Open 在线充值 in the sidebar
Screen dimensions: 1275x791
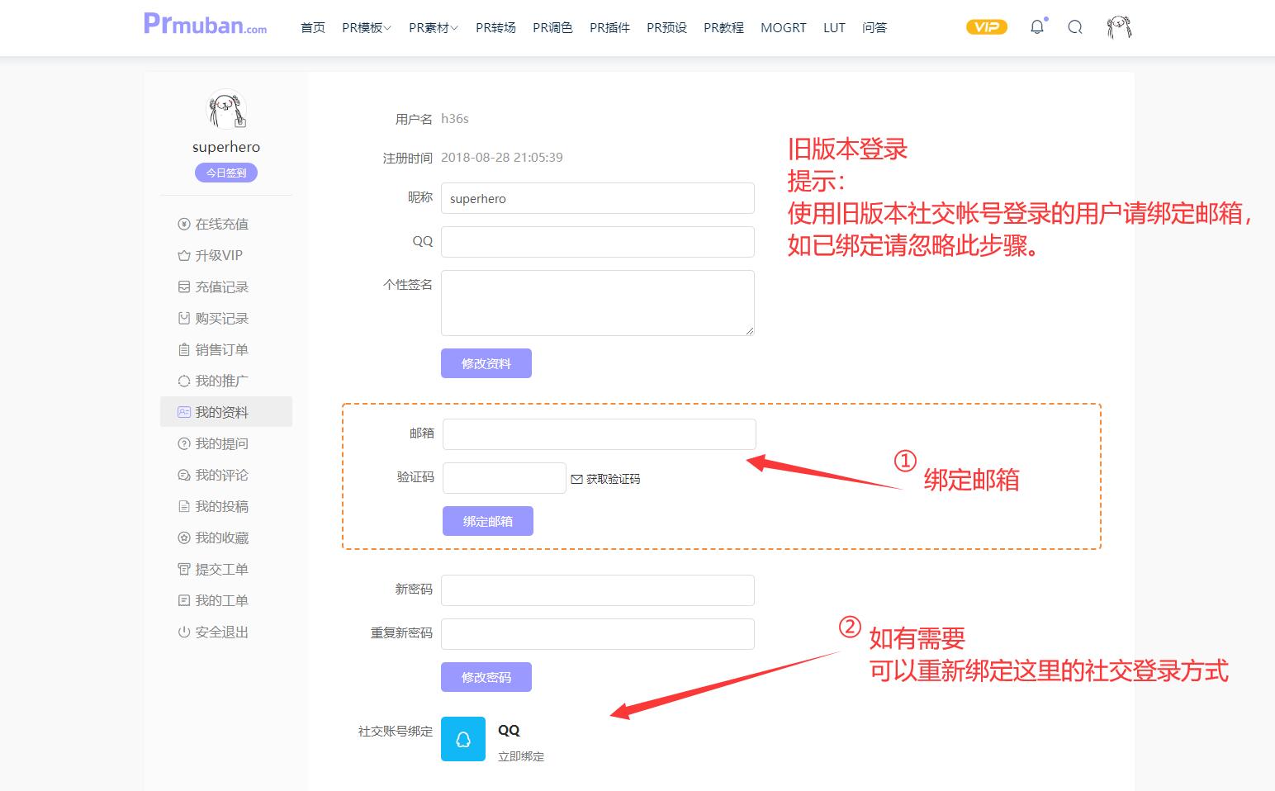point(221,224)
